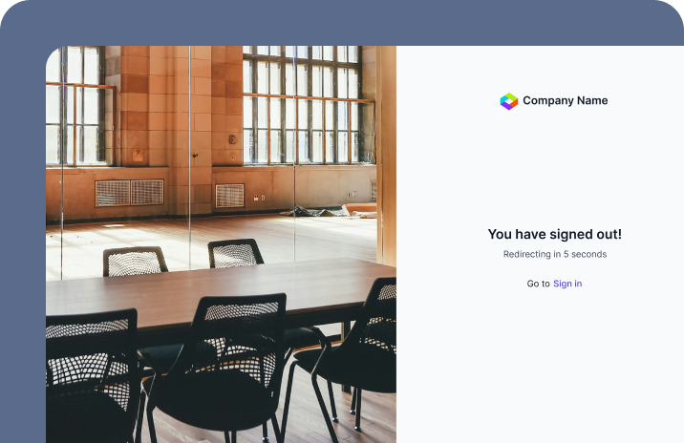The image size is (684, 443).
Task: Click the conference room photo
Action: [x=221, y=244]
